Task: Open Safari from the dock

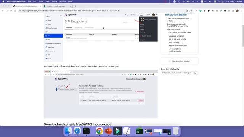Action: click(77, 131)
